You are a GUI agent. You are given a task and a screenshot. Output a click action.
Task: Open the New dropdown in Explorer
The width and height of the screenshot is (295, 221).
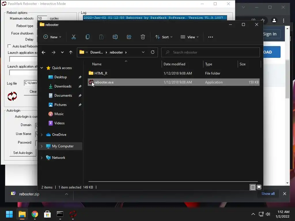(52, 37)
